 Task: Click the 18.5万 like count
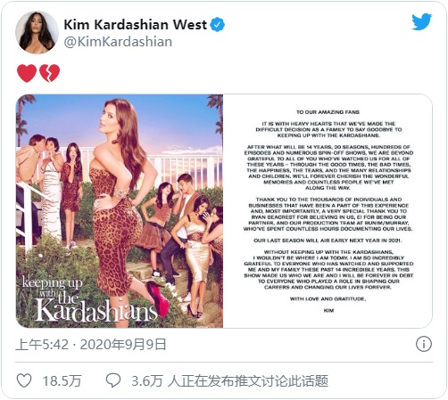pos(62,380)
